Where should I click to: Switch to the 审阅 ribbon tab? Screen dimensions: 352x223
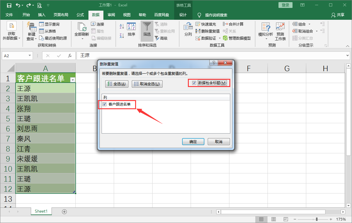click(x=111, y=15)
